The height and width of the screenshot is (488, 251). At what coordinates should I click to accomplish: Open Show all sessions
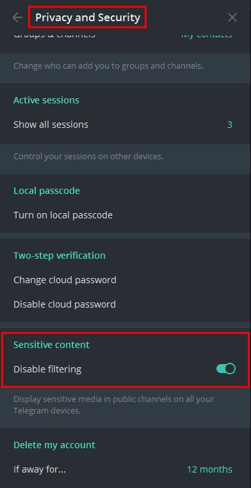click(x=125, y=125)
